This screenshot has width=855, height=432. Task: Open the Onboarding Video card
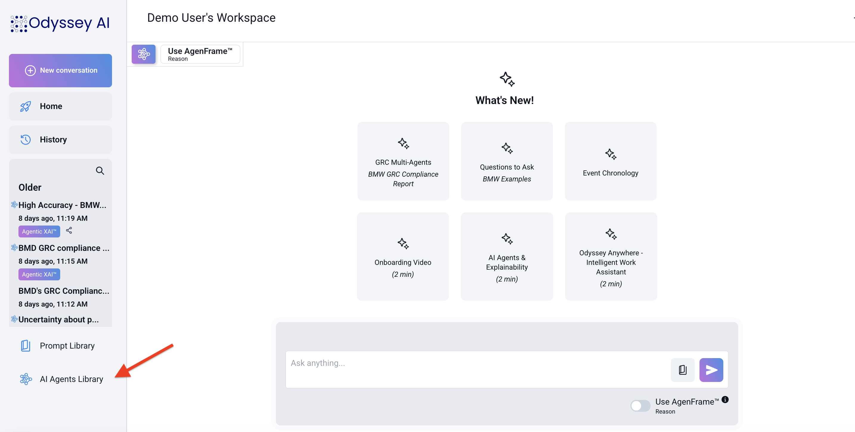pyautogui.click(x=402, y=256)
